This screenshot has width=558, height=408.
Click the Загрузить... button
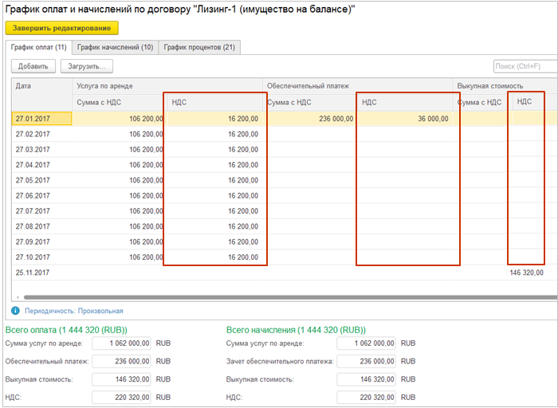(88, 66)
